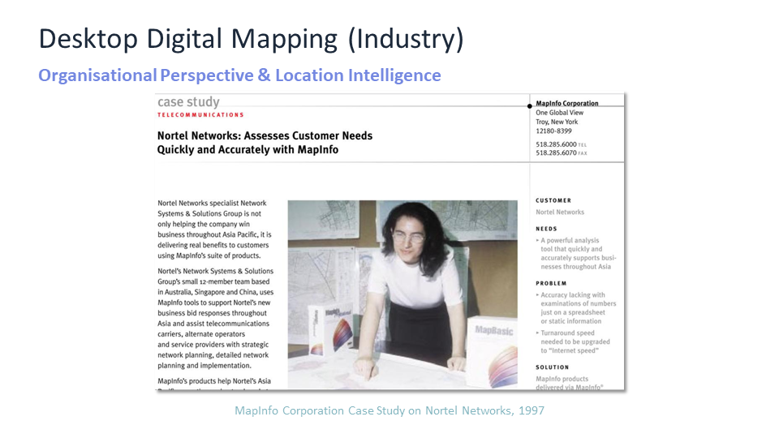
Task: Click the black bullet dot beside "MapInfo Corporation"
Action: pos(530,105)
